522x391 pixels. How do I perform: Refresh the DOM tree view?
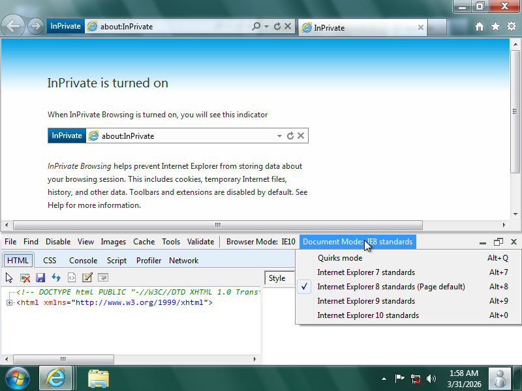click(56, 278)
